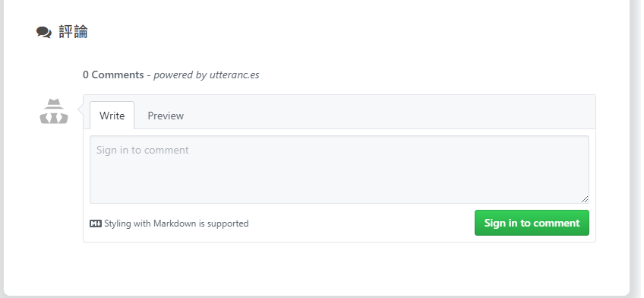Click gray page margin left of card
The image size is (644, 298).
[x=2, y=148]
